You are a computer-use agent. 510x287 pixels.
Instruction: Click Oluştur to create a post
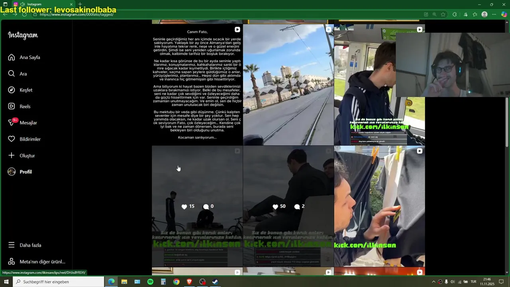click(x=22, y=155)
